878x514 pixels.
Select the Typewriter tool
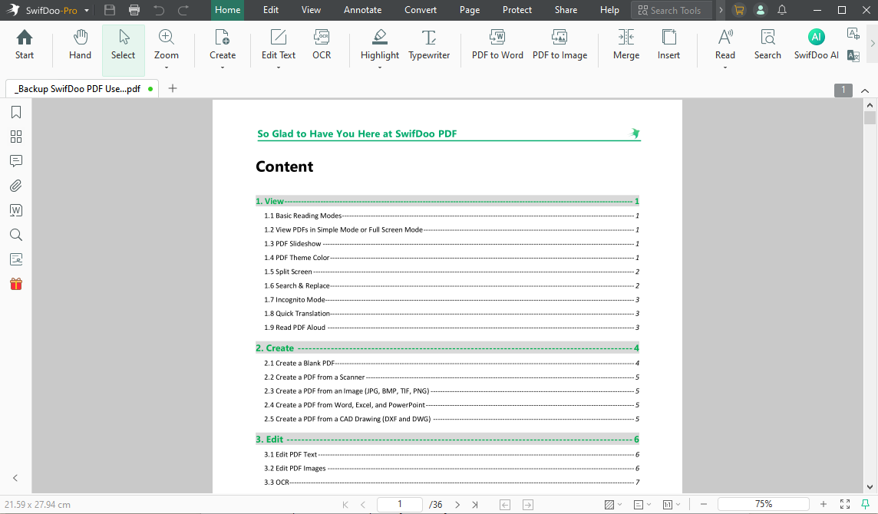pos(429,44)
